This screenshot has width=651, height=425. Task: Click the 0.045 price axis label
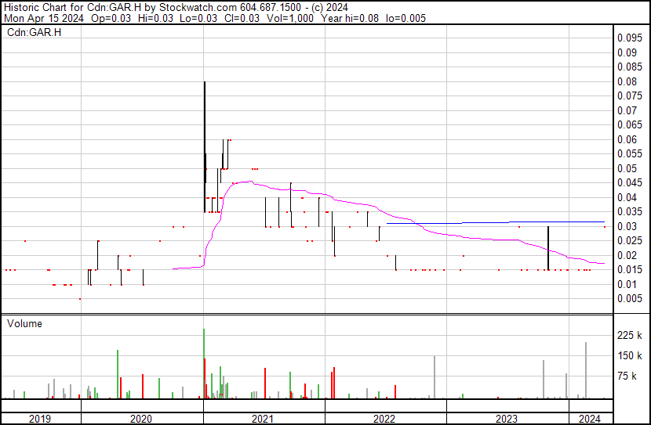(630, 182)
